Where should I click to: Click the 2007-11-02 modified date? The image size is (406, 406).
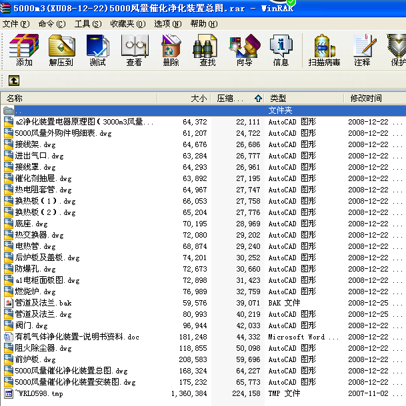(369, 393)
